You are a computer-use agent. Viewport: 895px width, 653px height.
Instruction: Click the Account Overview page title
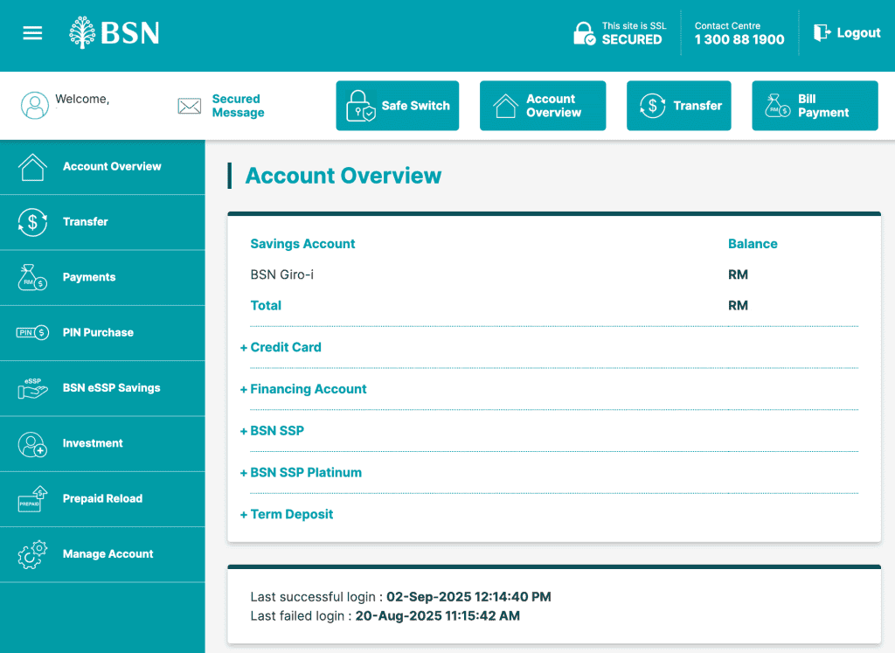(x=343, y=175)
